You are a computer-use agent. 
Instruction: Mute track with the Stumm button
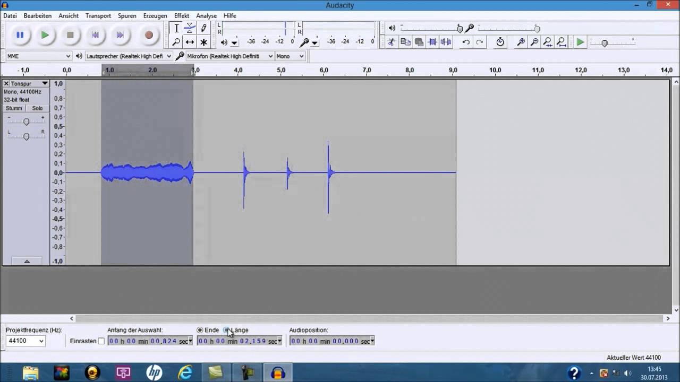click(x=14, y=108)
